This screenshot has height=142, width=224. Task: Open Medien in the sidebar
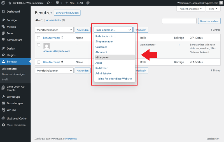point(11,27)
